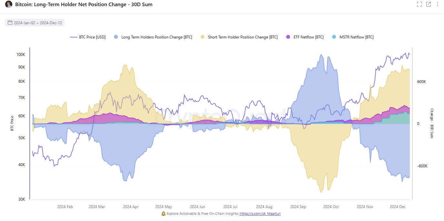Open the date range picker
This screenshot has height=221, width=444.
34,23
